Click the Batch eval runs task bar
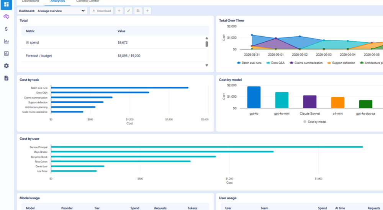 point(119,88)
